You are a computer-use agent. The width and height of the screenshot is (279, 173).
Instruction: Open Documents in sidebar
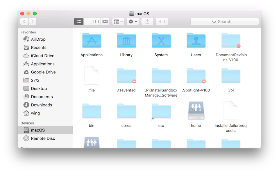pos(42,97)
